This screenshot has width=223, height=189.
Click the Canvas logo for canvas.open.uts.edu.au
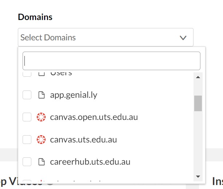pos(42,117)
